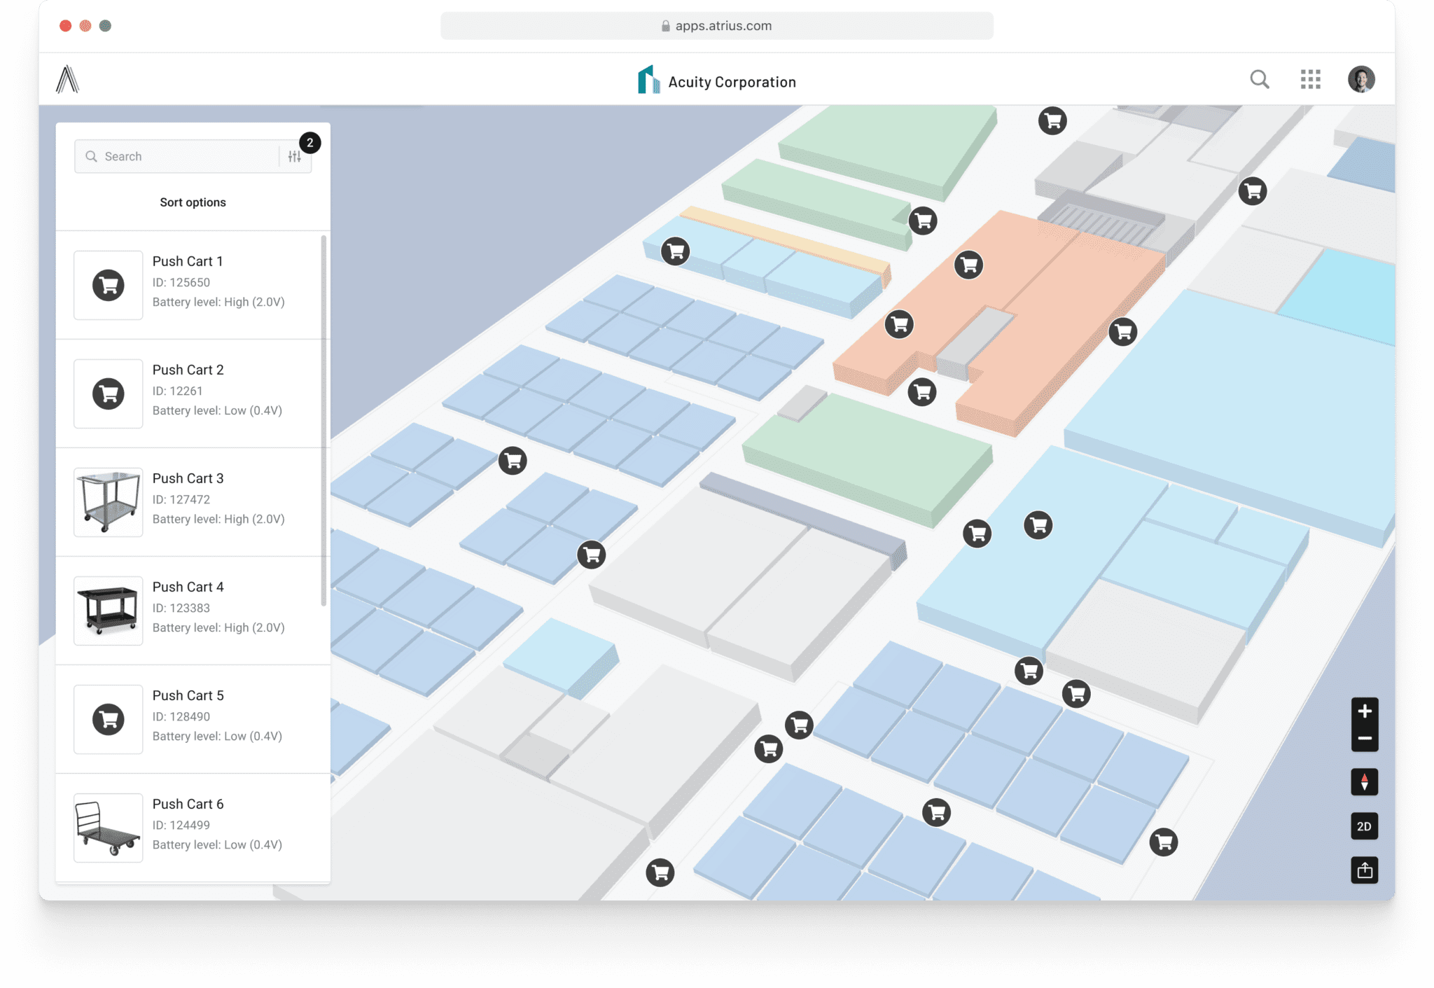Click the filter count badge showing 2
Image resolution: width=1434 pixels, height=988 pixels.
point(309,143)
